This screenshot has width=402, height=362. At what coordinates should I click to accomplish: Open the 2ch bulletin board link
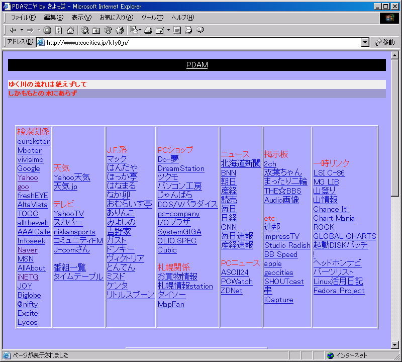click(x=270, y=164)
